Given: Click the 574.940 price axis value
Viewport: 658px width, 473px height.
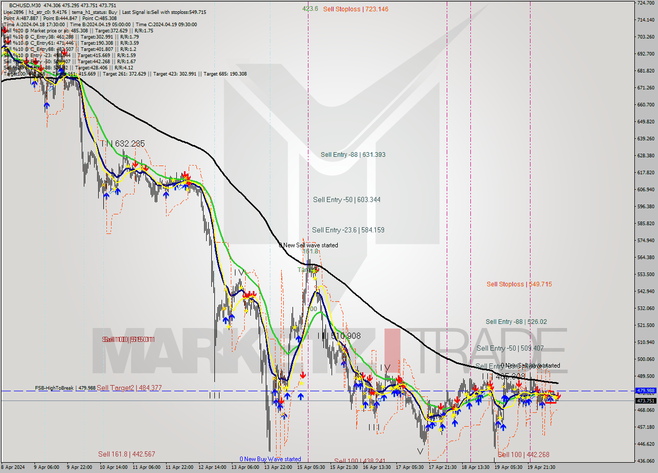Looking at the screenshot, I should (646, 240).
